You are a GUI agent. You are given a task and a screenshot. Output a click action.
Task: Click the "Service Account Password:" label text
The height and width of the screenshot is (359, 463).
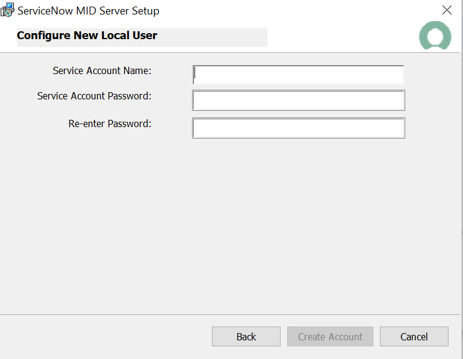[94, 96]
